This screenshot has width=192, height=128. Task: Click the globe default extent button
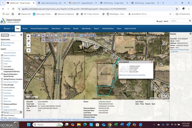(x=28, y=41)
